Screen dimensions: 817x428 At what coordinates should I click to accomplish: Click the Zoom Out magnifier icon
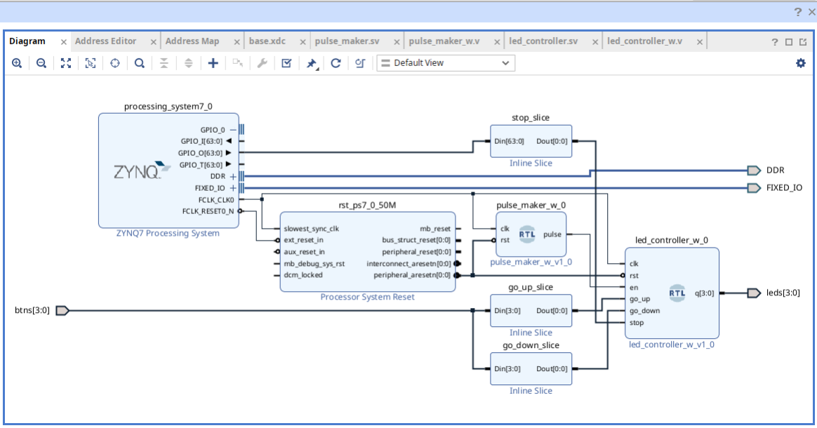[x=41, y=63]
